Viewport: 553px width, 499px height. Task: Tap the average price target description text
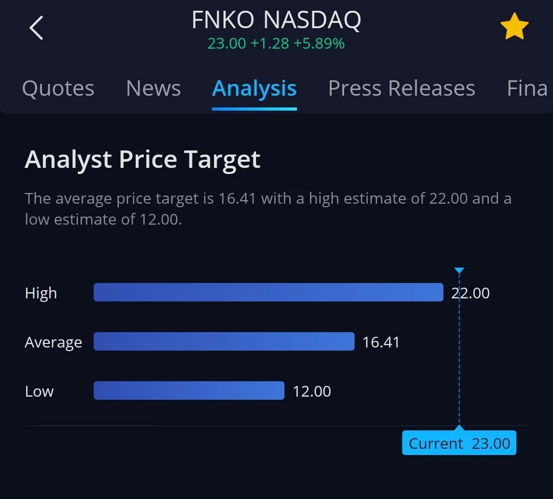[x=268, y=209]
